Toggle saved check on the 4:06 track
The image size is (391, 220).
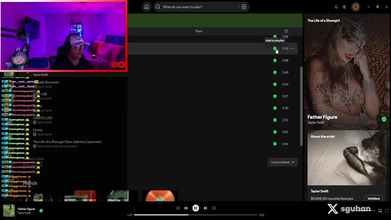[x=275, y=61]
